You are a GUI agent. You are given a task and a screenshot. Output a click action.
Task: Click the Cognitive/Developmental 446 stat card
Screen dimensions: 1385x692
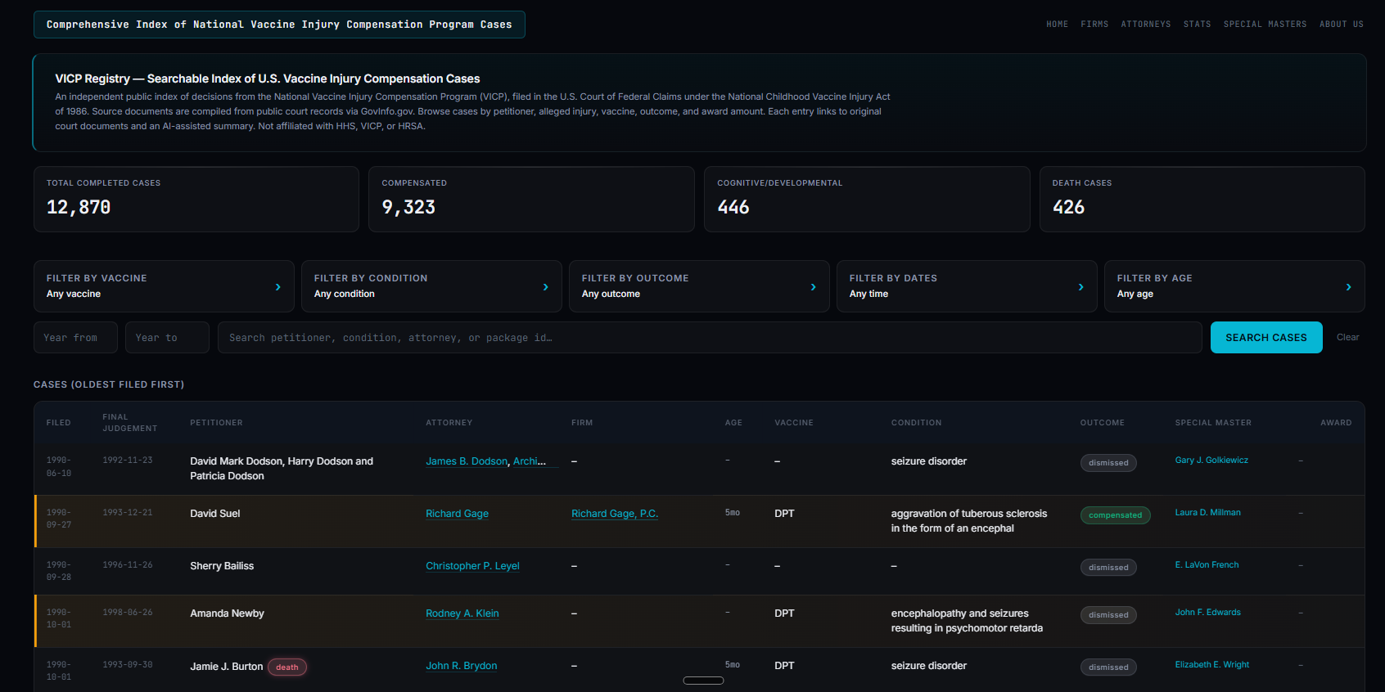coord(867,200)
